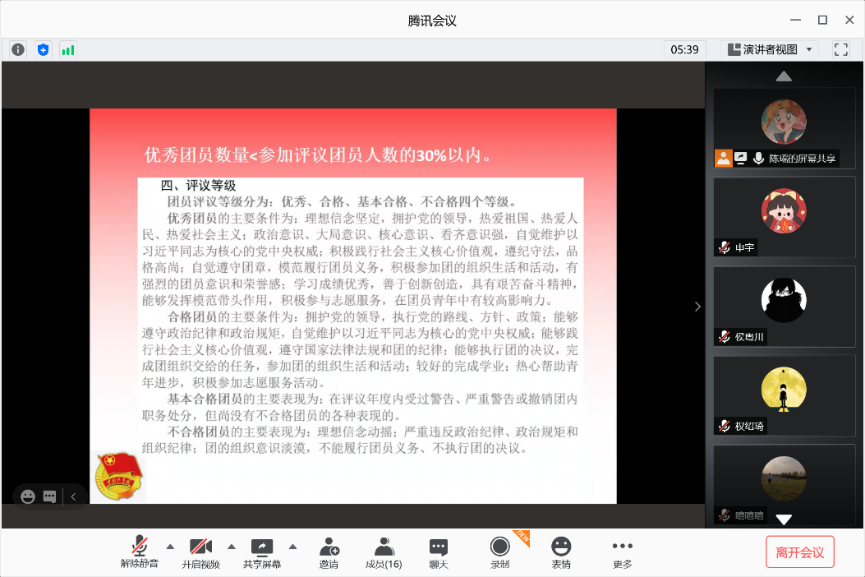Select 侯甴川's video thumbnail
This screenshot has width=865, height=577.
coord(784,307)
